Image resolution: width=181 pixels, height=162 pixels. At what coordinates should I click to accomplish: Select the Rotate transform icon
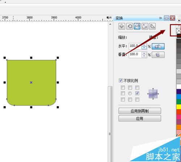click(x=130, y=26)
